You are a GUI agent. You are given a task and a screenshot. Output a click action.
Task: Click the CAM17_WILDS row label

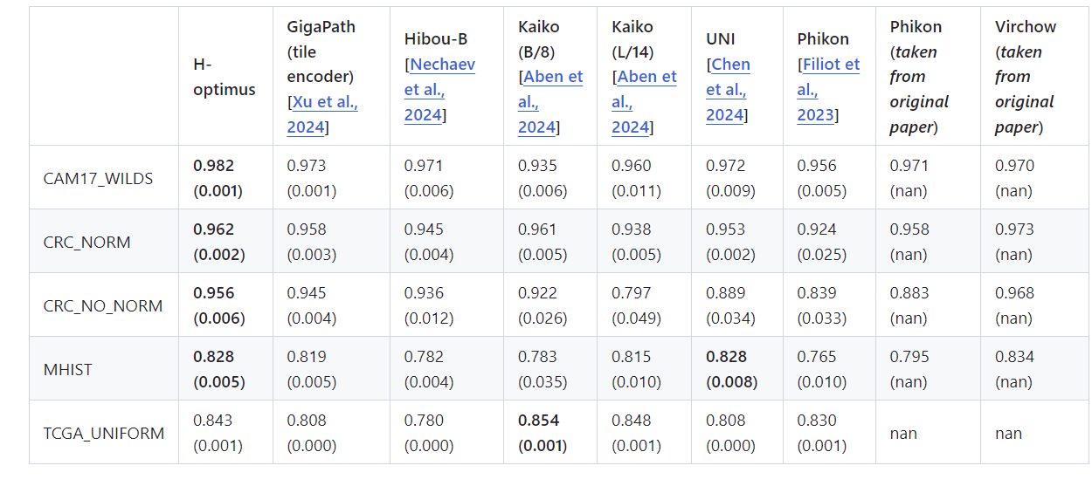[98, 178]
